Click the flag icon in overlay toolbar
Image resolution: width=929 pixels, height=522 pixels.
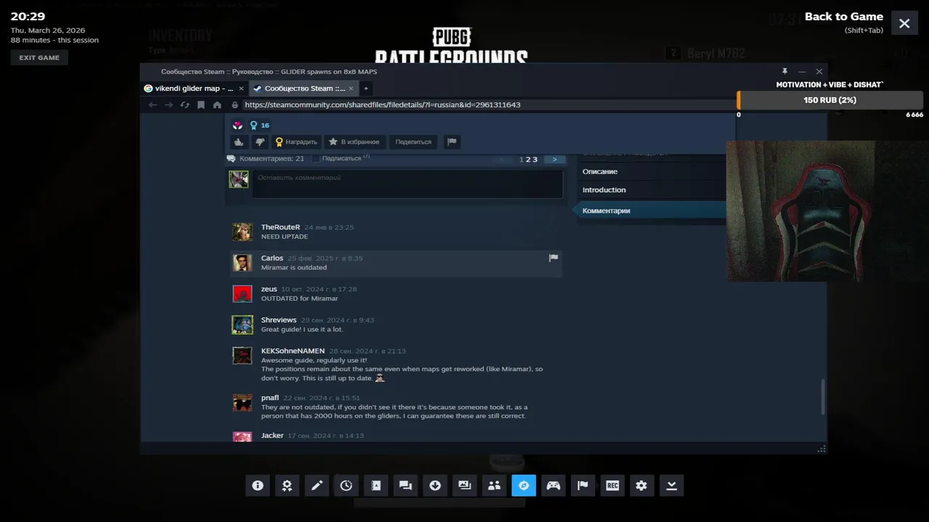tap(583, 486)
